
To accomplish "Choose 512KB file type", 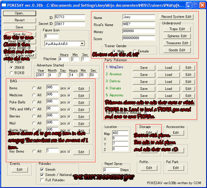I will 11,73.
